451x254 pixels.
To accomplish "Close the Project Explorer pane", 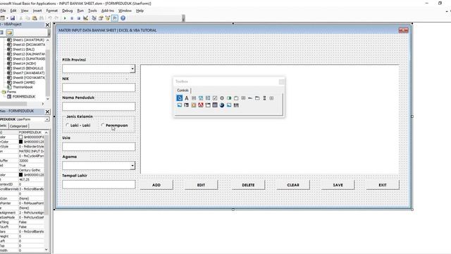I will 47,25.
